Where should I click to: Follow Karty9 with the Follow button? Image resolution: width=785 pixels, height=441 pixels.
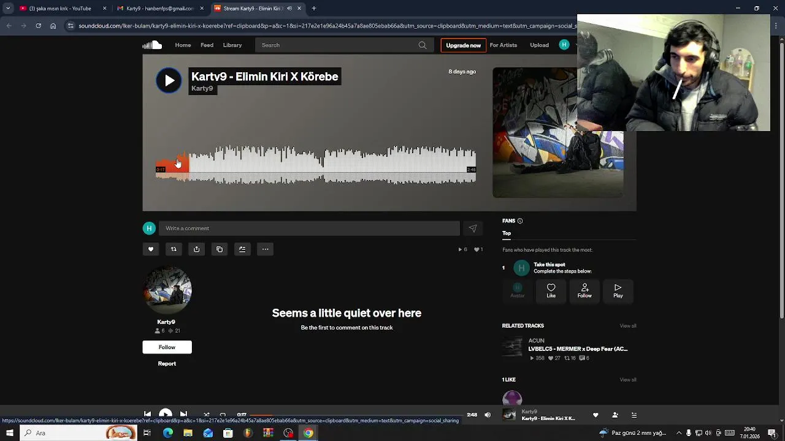(167, 347)
